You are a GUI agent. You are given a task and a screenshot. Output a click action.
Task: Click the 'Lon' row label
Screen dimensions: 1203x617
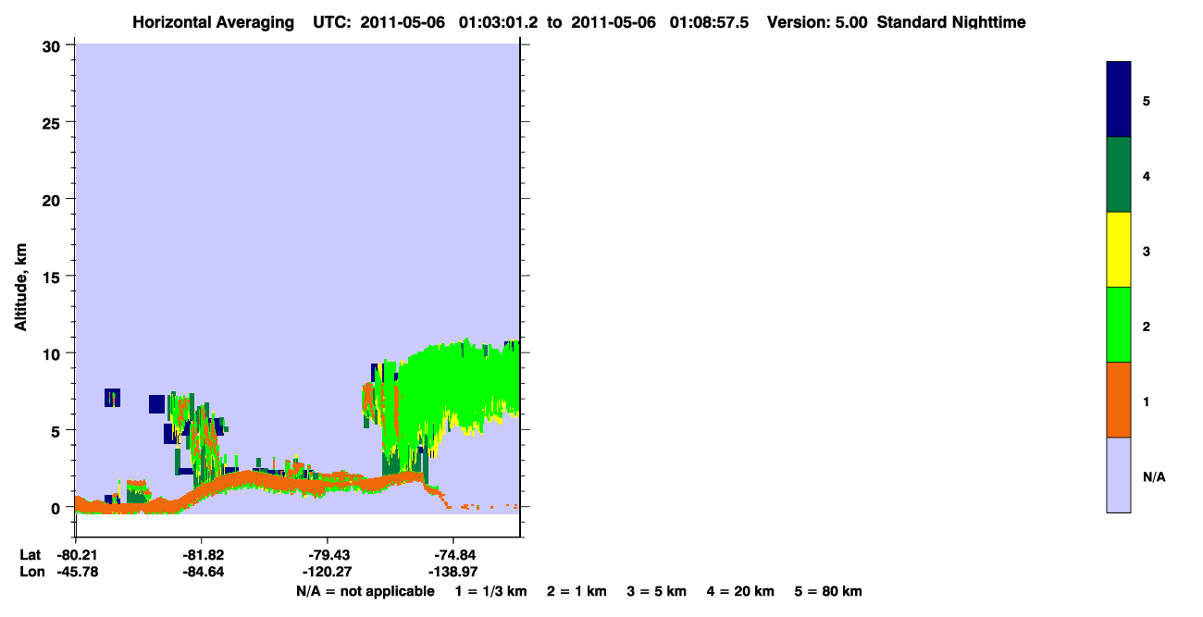(x=31, y=572)
